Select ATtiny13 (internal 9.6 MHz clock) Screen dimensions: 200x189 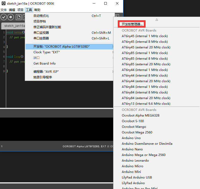146,103
